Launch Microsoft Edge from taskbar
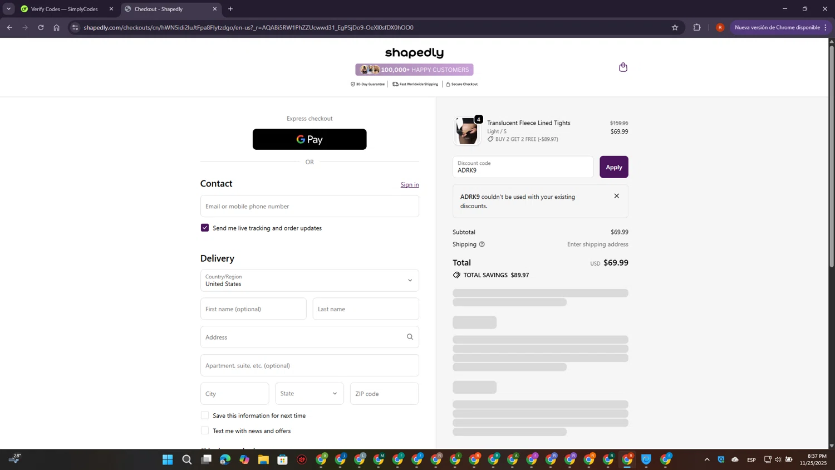Image resolution: width=835 pixels, height=470 pixels. [225, 459]
